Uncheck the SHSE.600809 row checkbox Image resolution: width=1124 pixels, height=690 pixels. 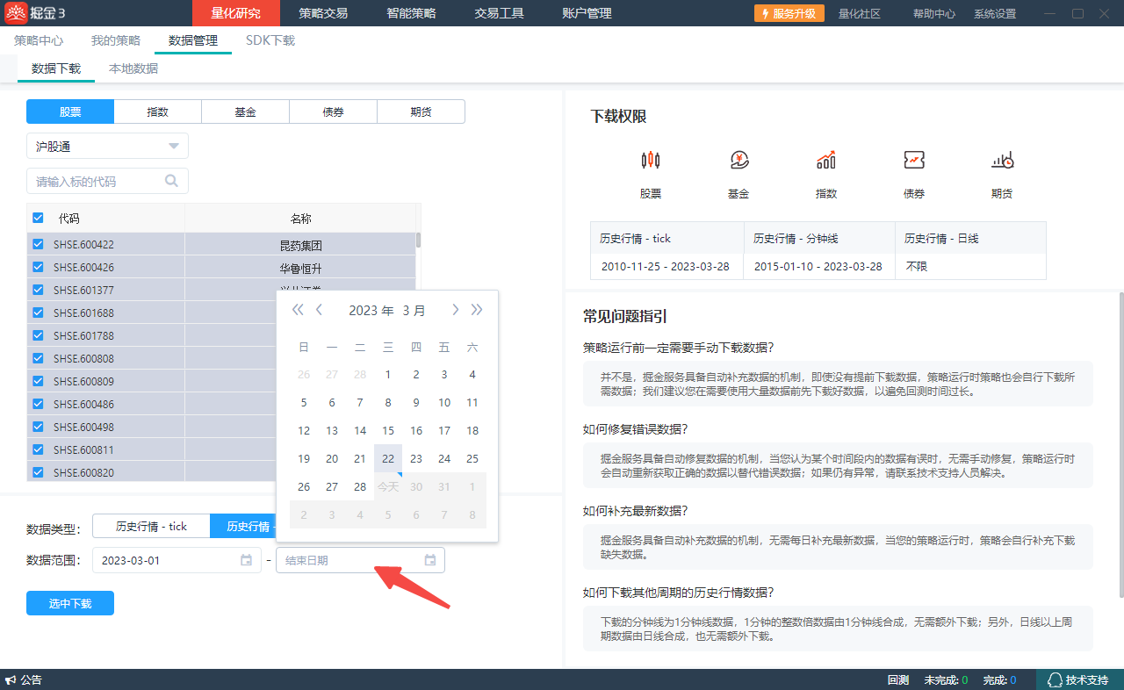click(x=38, y=381)
